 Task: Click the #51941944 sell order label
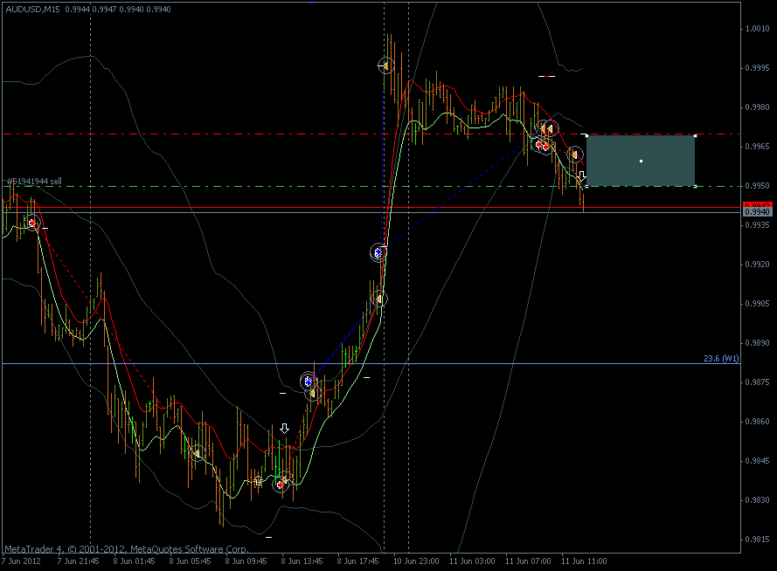34,181
